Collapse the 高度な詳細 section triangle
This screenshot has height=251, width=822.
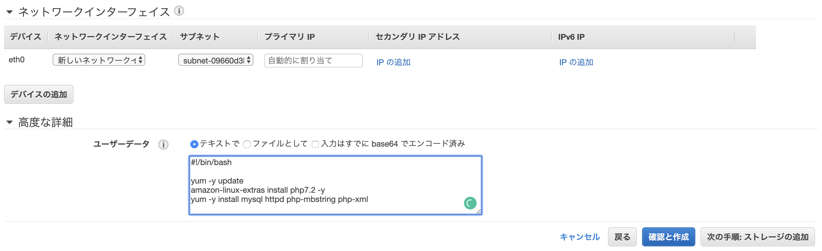(x=10, y=122)
